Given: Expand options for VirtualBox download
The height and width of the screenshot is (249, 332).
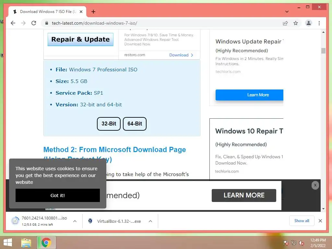Looking at the screenshot, I should click(x=150, y=221).
